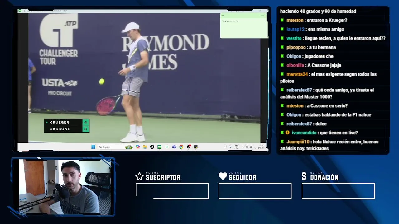Click the Último Suscriptor star icon
The width and height of the screenshot is (399, 224).
click(139, 176)
